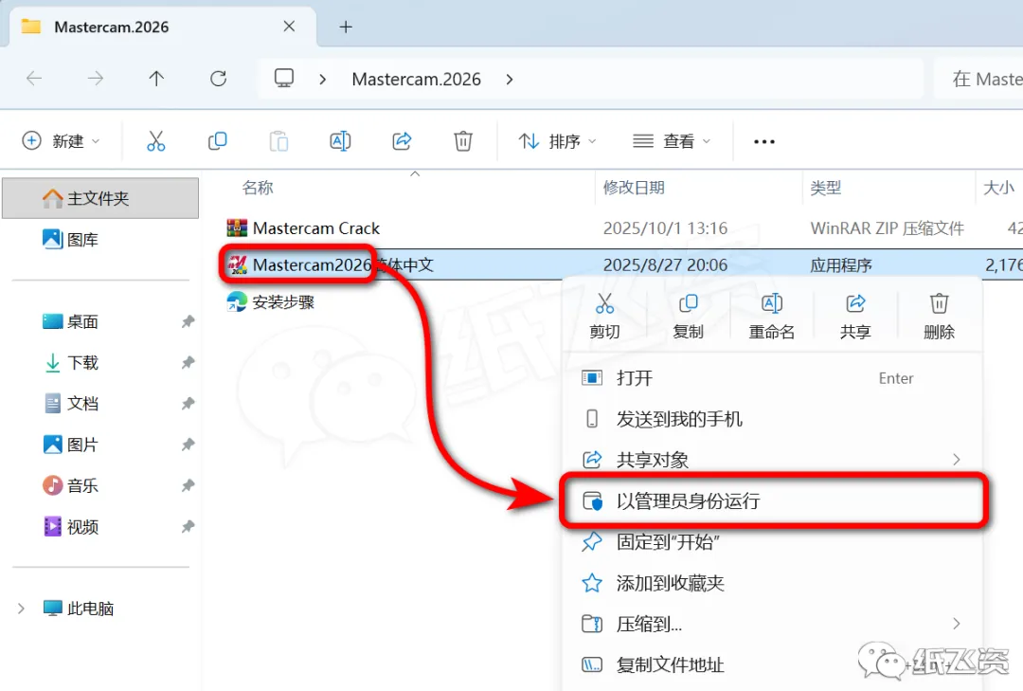This screenshot has height=691, width=1023.
Task: Add a new tab with plus button
Action: point(346,27)
